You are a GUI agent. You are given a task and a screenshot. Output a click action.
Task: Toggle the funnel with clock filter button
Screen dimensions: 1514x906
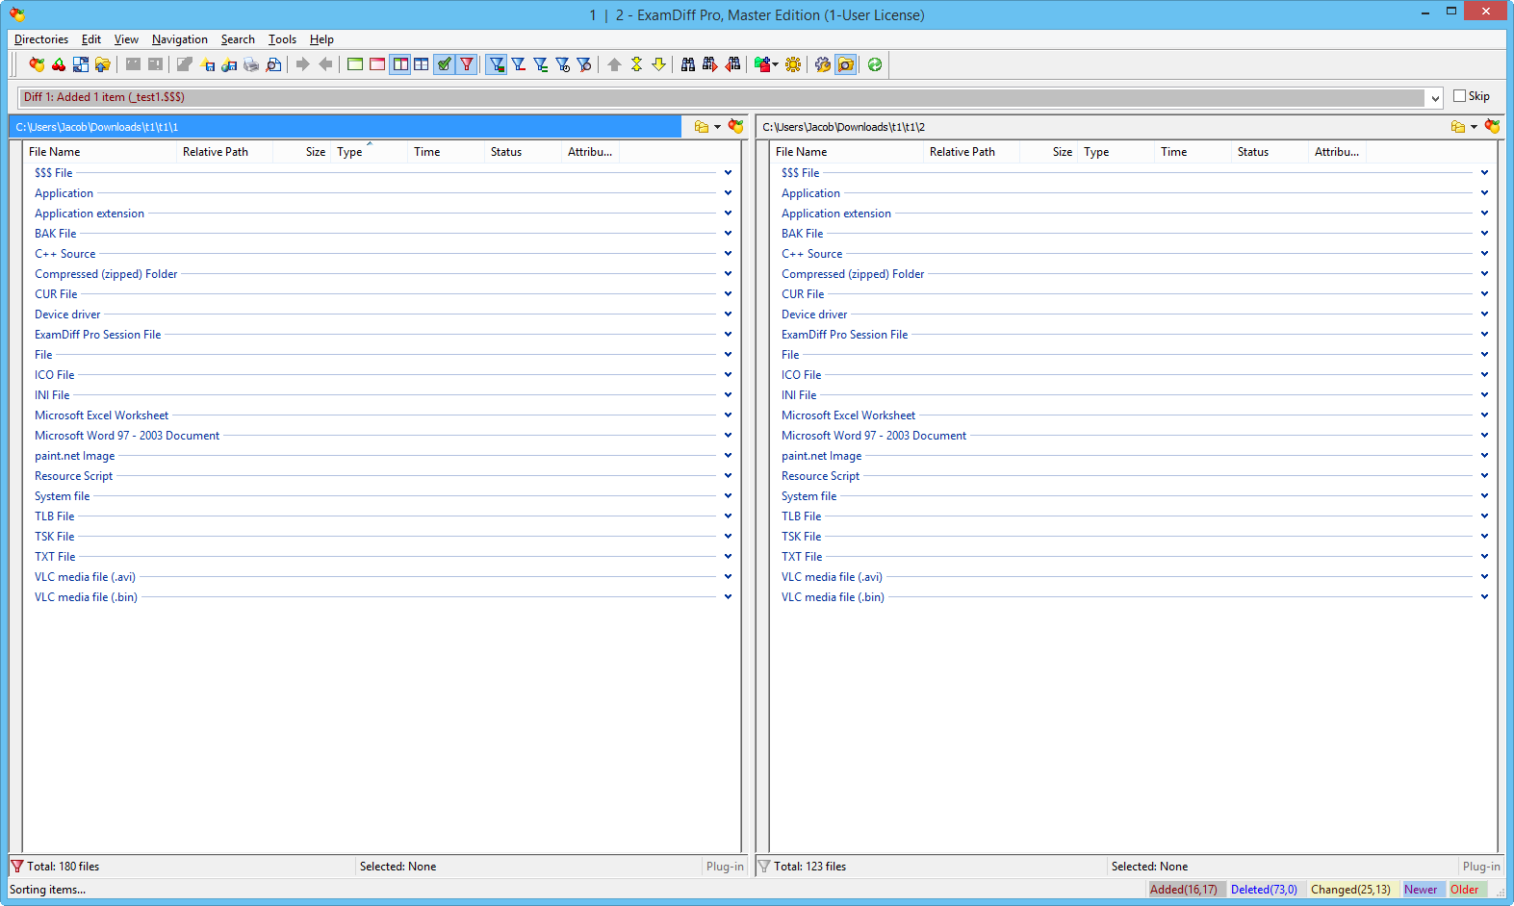[563, 64]
